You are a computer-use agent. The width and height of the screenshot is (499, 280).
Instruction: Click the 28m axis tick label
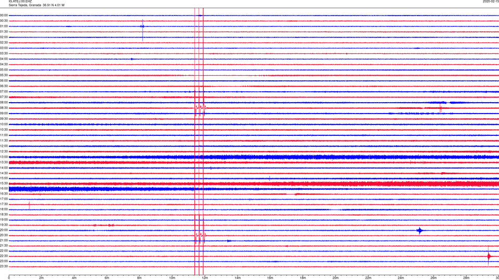[x=466, y=278]
